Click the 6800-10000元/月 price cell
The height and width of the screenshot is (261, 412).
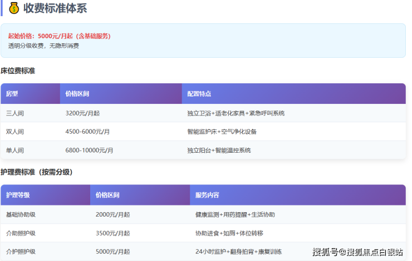pos(89,150)
